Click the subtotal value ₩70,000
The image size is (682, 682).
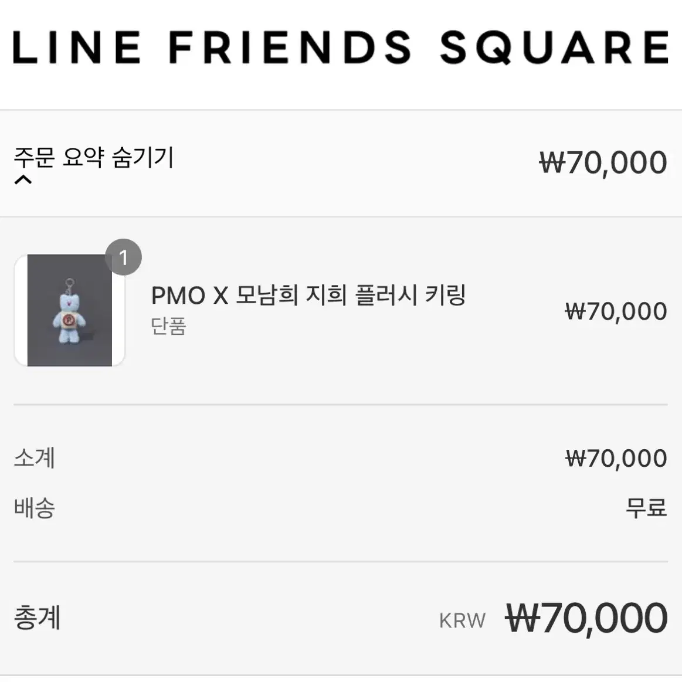[616, 459]
